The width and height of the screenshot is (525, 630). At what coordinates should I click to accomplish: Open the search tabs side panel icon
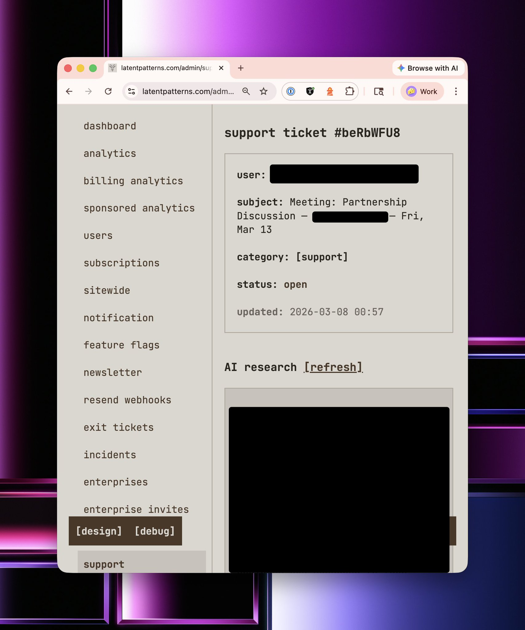[x=379, y=91]
